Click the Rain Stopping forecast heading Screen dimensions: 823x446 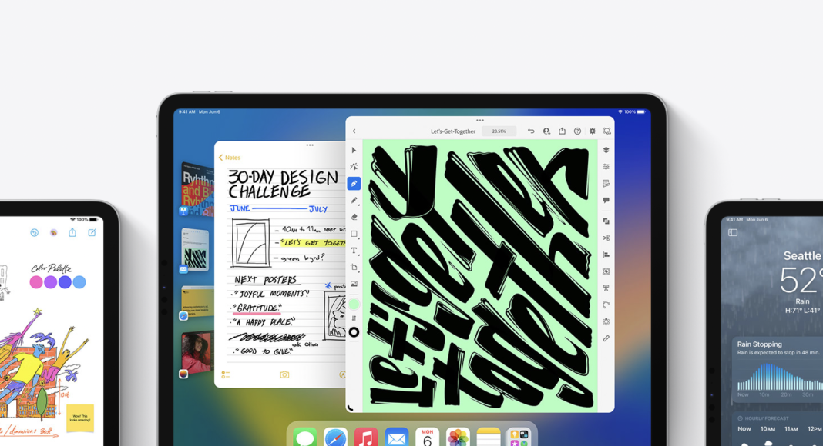(x=760, y=344)
